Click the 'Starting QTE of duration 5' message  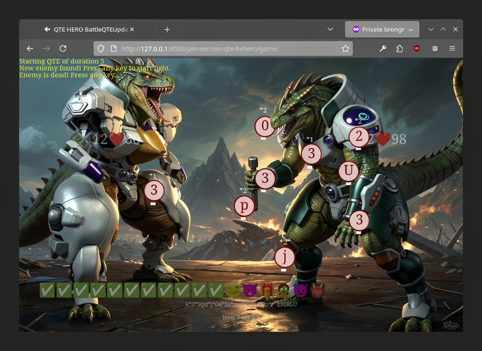62,61
